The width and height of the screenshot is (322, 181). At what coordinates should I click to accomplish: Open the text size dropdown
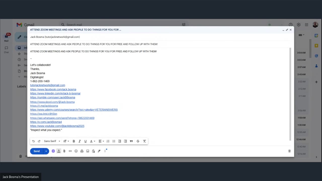pos(66,141)
